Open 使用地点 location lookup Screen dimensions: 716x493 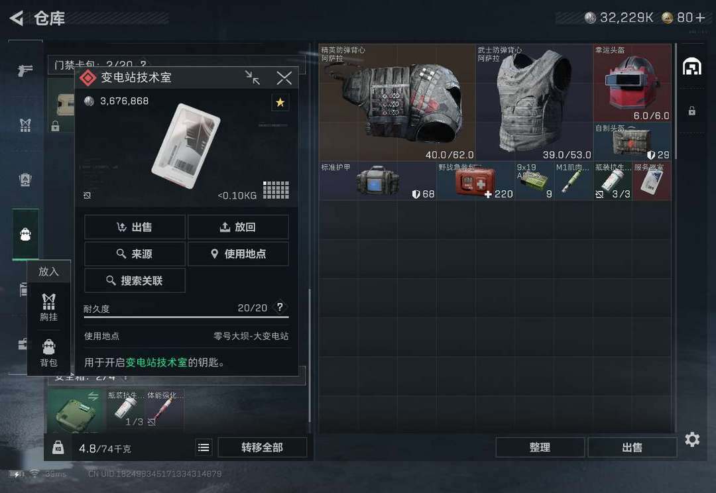pyautogui.click(x=238, y=254)
